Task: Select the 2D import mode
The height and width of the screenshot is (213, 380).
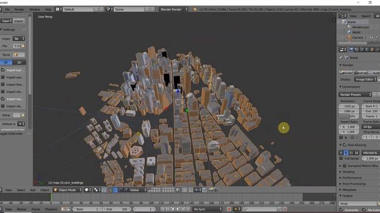Action: 19,63
